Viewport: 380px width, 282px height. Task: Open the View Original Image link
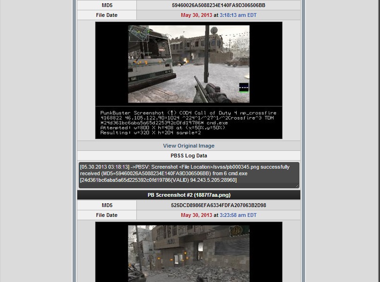click(x=188, y=146)
